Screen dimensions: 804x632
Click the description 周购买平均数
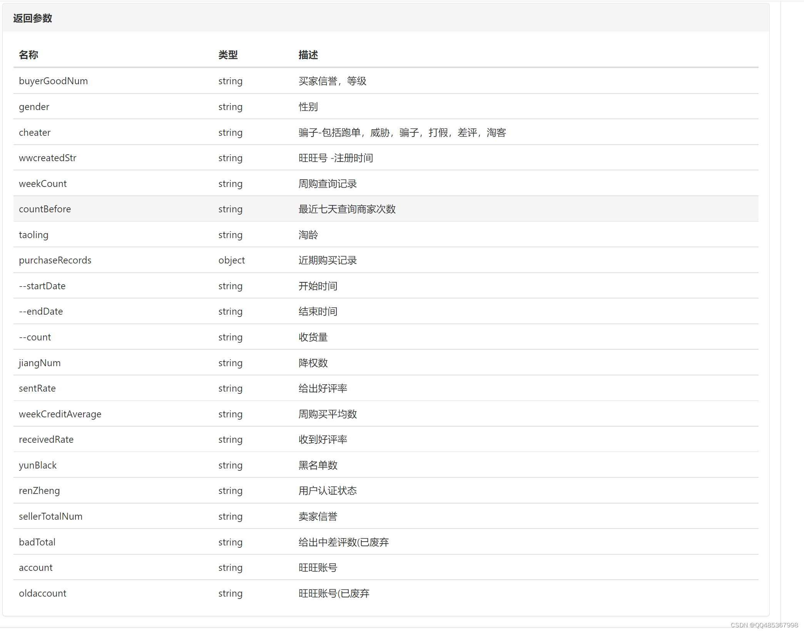(328, 414)
